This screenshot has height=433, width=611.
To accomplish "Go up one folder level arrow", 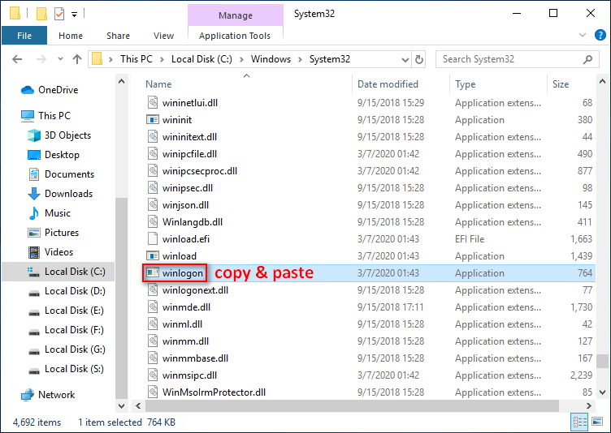I will [77, 59].
